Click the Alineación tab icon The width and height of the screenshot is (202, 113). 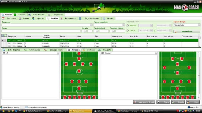point(69,50)
